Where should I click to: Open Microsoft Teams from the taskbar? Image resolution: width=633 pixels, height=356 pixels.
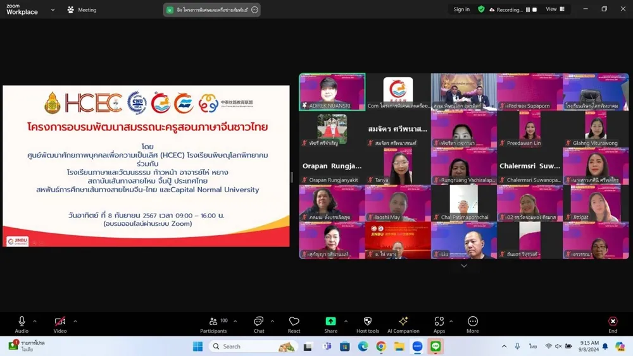327,347
